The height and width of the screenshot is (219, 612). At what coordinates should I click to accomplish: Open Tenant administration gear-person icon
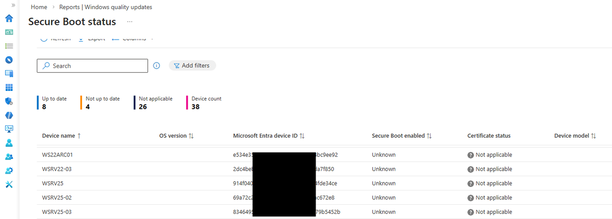tap(9, 170)
